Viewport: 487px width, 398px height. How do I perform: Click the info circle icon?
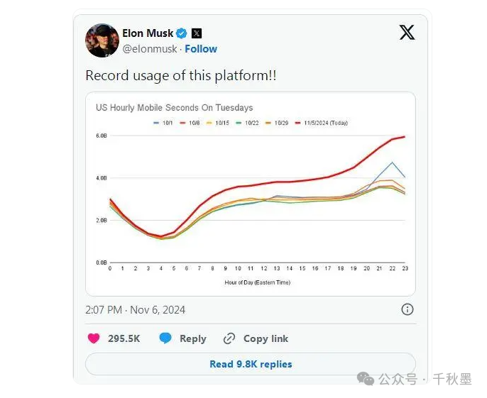click(407, 309)
